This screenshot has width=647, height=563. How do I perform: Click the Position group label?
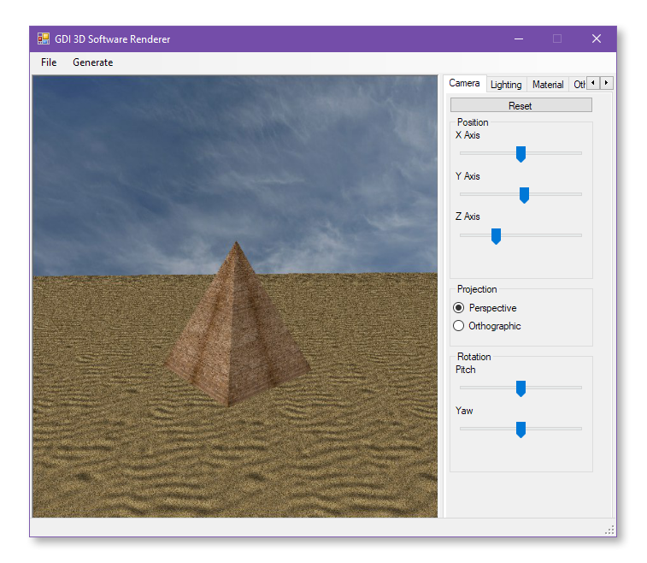(473, 122)
